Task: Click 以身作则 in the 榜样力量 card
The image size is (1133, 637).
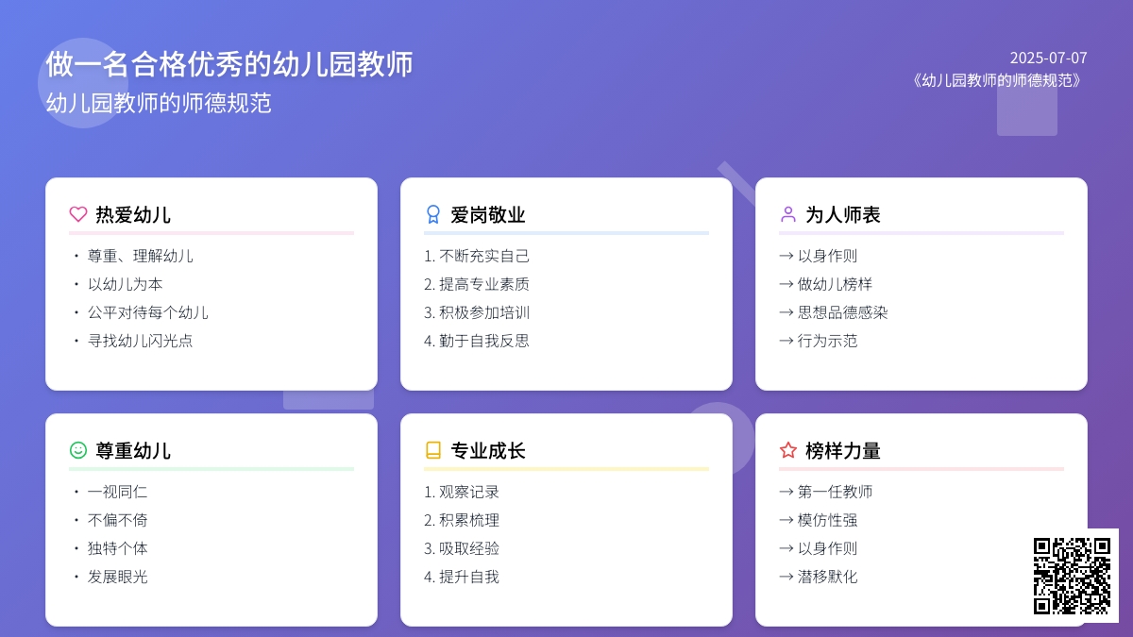Action: [x=818, y=548]
